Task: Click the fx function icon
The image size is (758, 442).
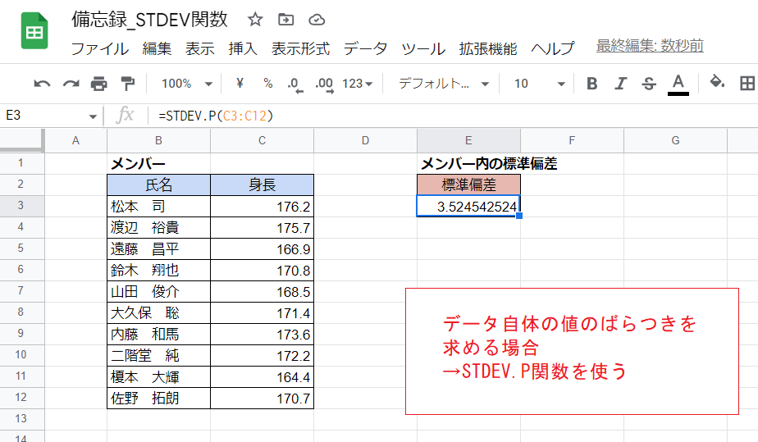Action: [x=126, y=116]
